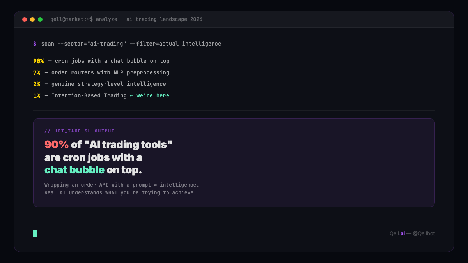Click the red close dot

[25, 19]
